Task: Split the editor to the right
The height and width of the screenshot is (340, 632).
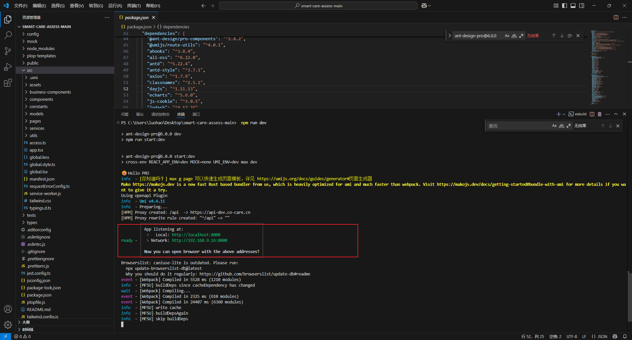Action: click(x=616, y=17)
